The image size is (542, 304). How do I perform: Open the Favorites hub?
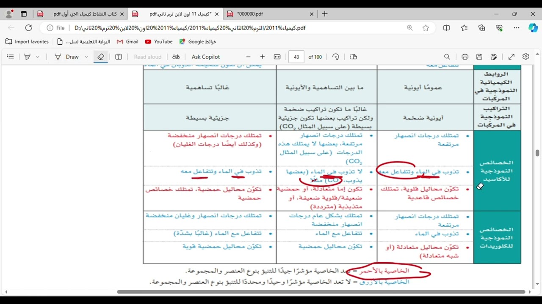(x=464, y=28)
